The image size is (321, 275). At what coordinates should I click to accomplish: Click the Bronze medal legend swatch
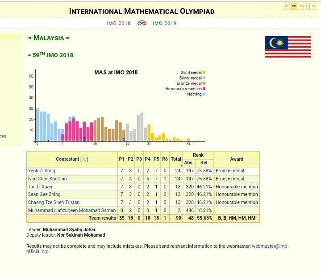[204, 83]
